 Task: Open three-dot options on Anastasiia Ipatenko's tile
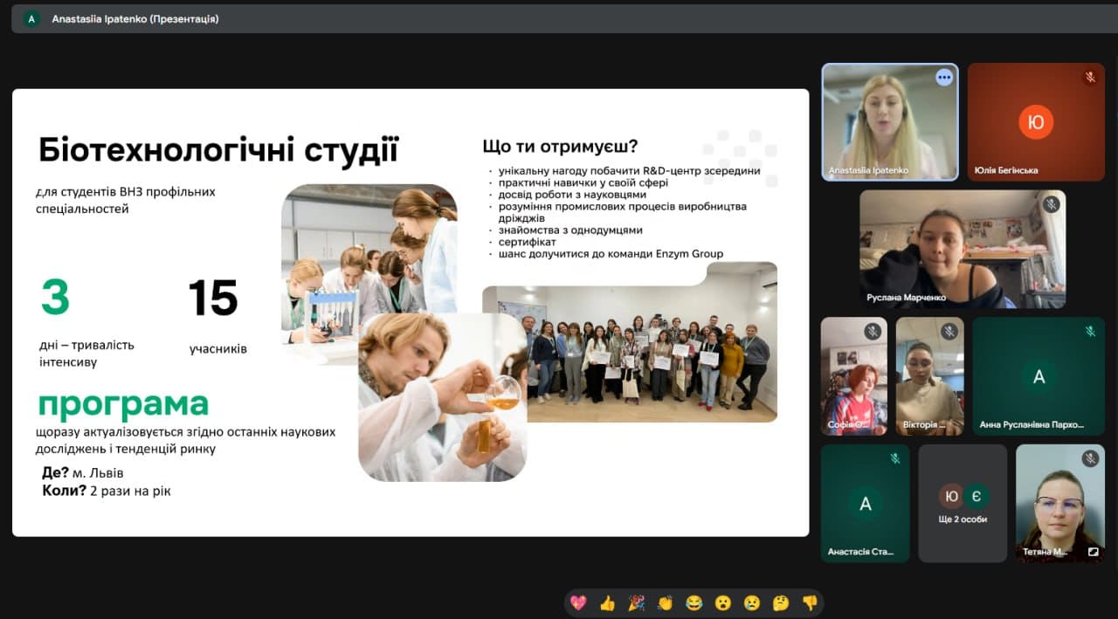(x=944, y=78)
